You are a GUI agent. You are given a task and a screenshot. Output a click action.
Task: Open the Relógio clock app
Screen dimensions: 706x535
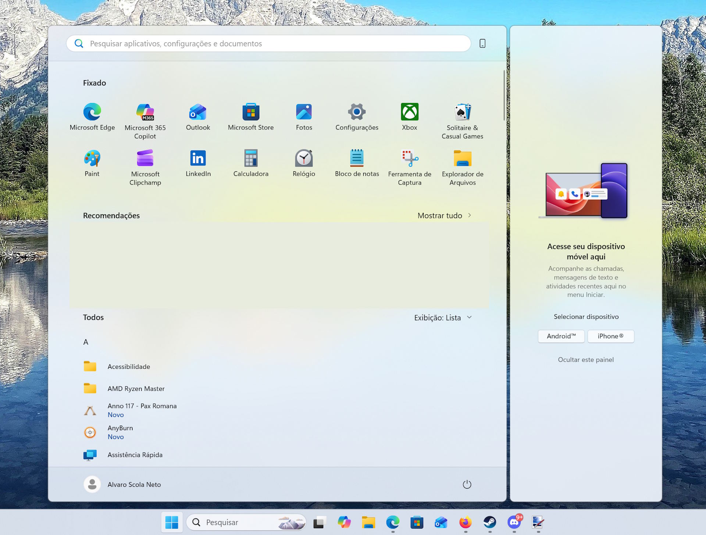[x=304, y=163]
